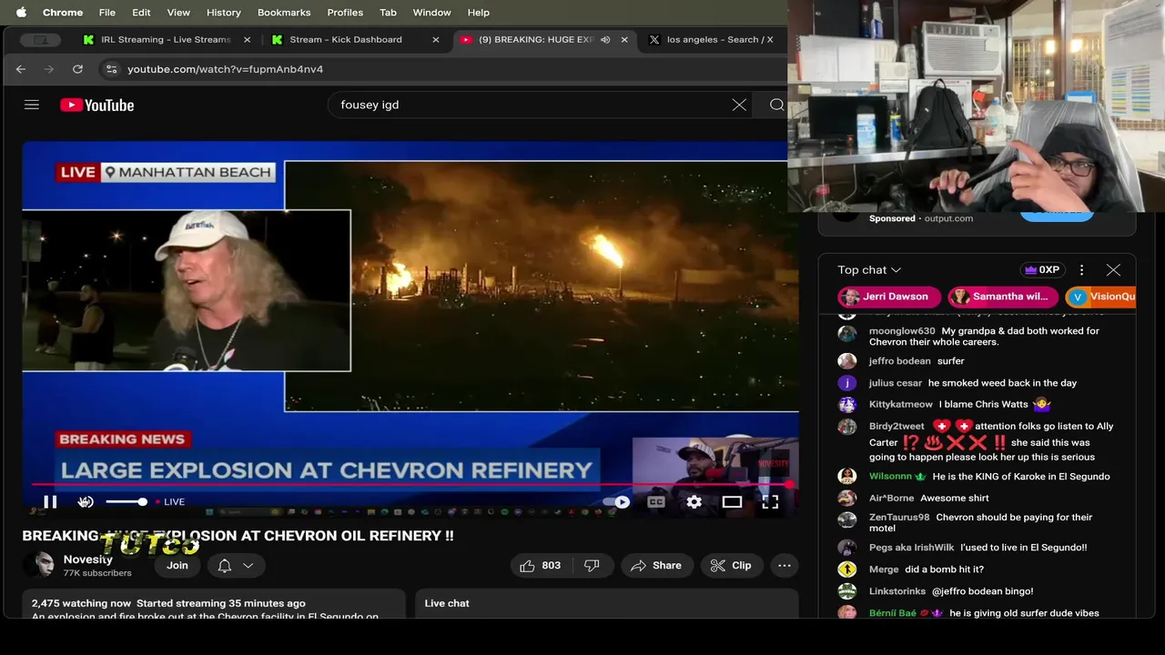Click the red video progress bar
The height and width of the screenshot is (655, 1165).
410,485
